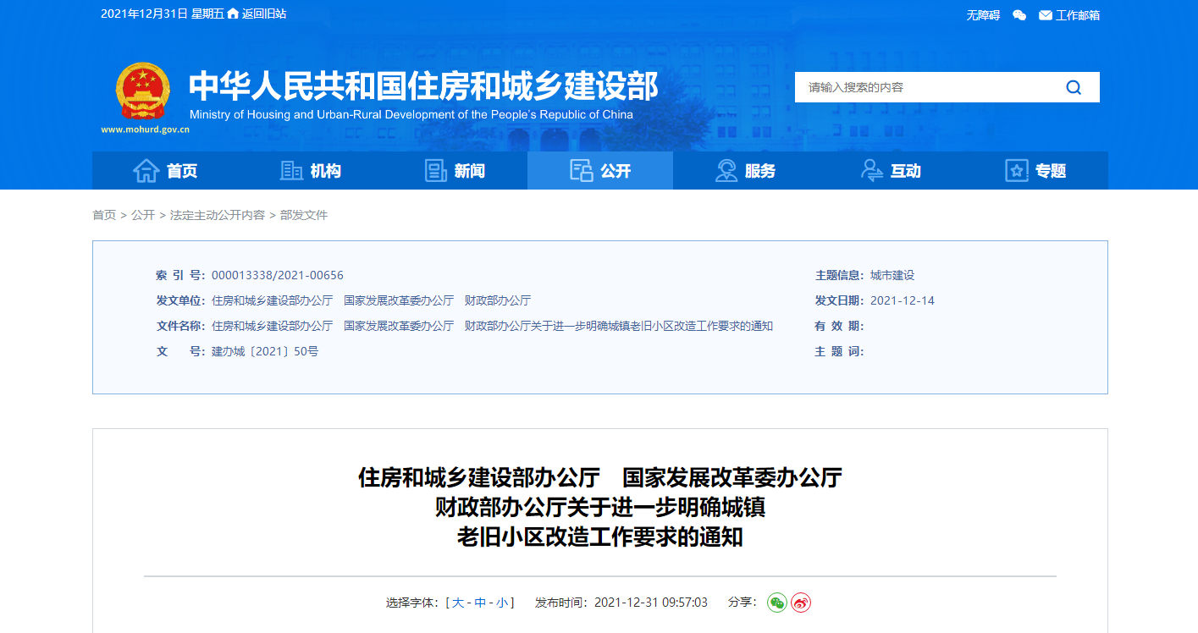Viewport: 1198px width, 633px height.
Task: Click the star icon in 专题 tab
Action: (1016, 171)
